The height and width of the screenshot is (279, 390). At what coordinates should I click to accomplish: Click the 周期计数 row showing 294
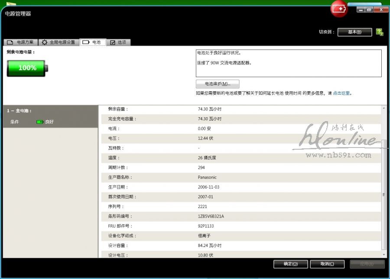(240, 167)
